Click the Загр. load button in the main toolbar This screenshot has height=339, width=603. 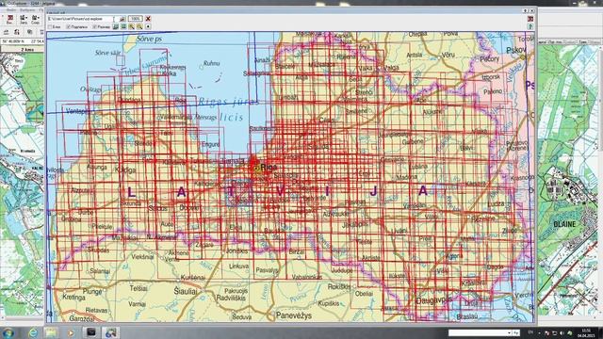coord(24,20)
